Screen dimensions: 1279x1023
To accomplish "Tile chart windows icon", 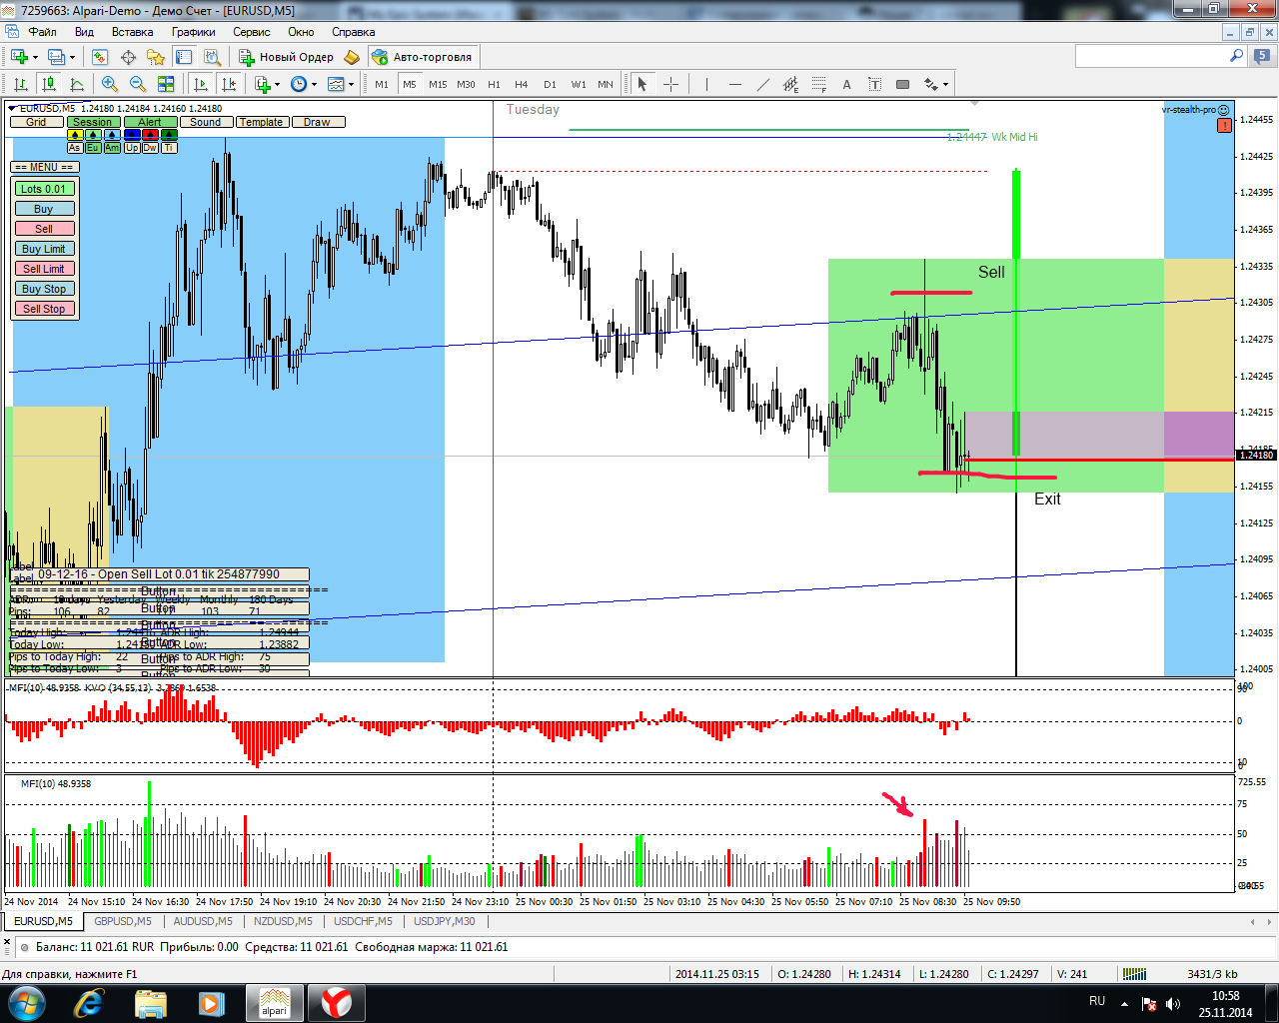I will pyautogui.click(x=166, y=84).
